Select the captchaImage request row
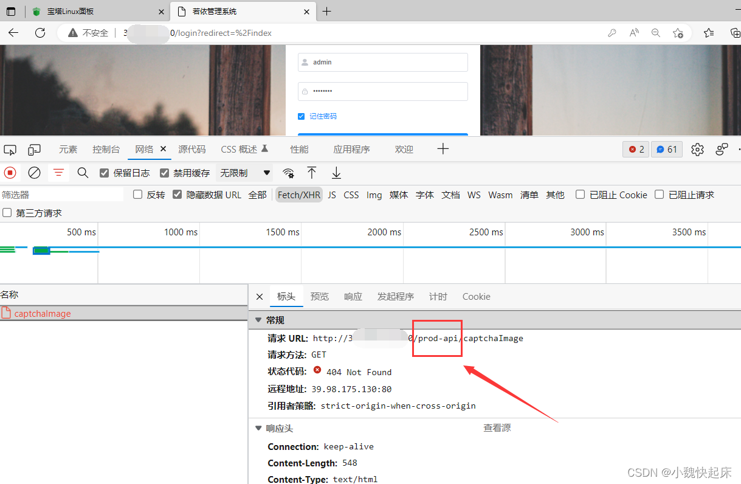The height and width of the screenshot is (484, 741). pos(124,314)
